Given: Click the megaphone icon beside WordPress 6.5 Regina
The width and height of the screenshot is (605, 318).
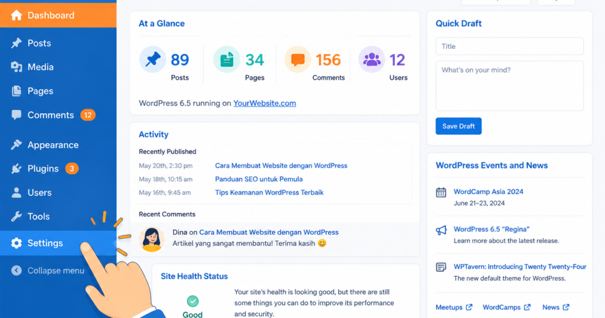Looking at the screenshot, I should click(x=441, y=230).
